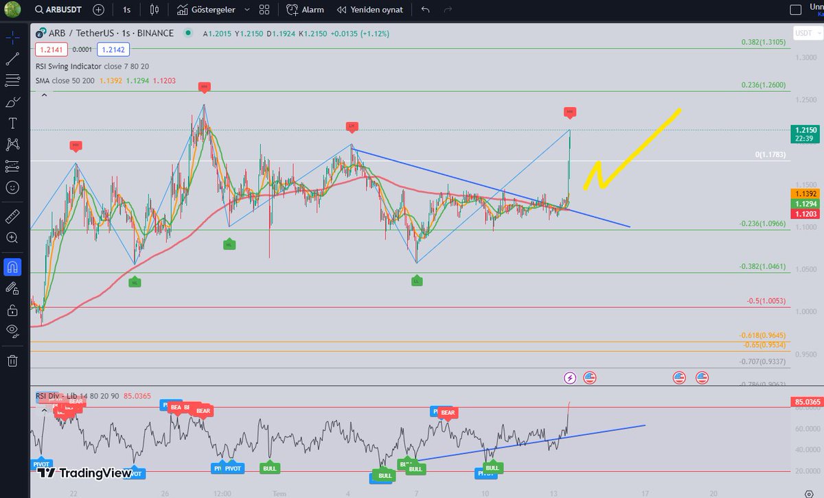Image resolution: width=824 pixels, height=498 pixels.
Task: Toggle hide all drawings eye icon
Action: [12, 331]
